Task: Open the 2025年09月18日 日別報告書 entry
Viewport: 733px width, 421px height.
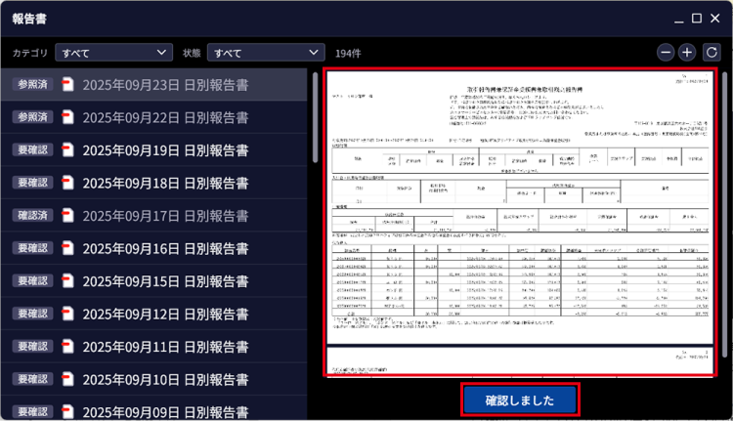Action: coord(165,184)
